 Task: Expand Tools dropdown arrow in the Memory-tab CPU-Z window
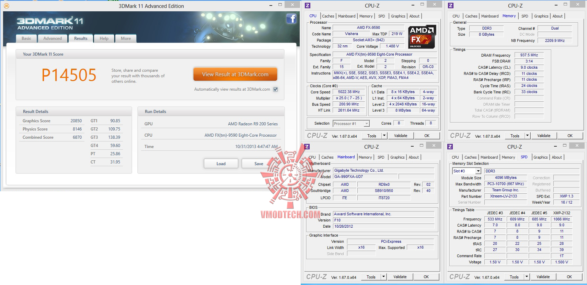click(x=527, y=136)
